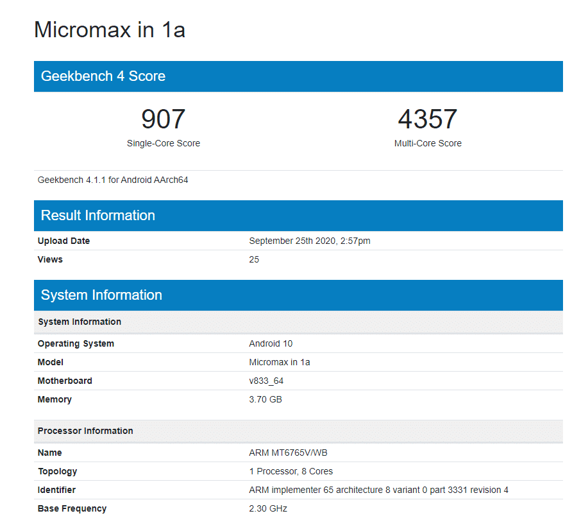This screenshot has width=572, height=518.
Task: Click the System Information section header
Action: [101, 295]
